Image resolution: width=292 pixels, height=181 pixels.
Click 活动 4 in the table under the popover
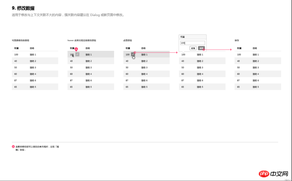[x=200, y=74]
